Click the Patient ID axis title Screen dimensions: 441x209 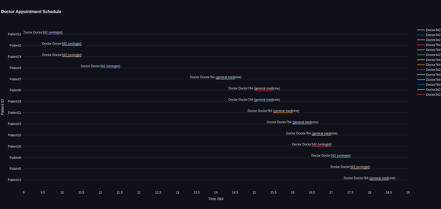pyautogui.click(x=2, y=107)
